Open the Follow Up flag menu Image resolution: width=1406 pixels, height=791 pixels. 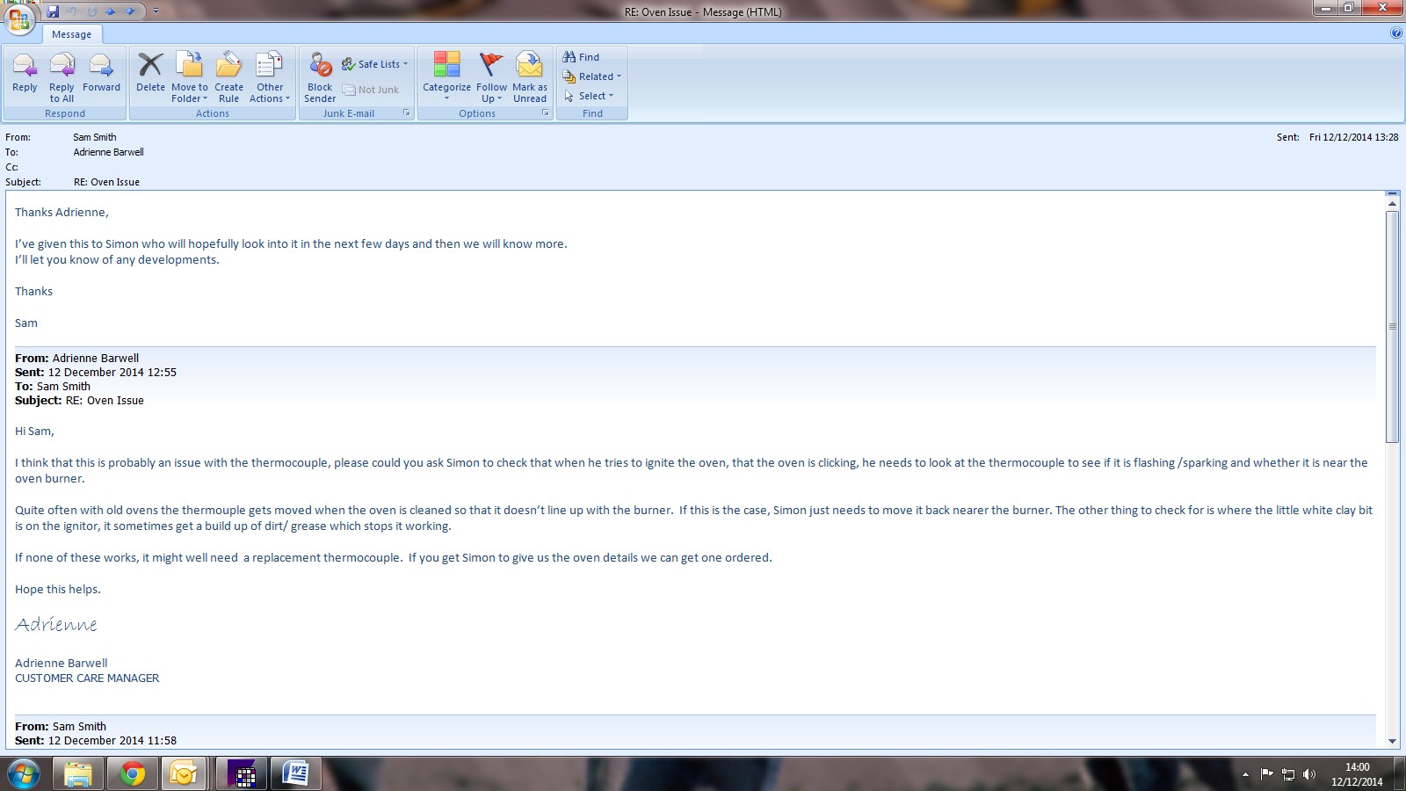491,77
